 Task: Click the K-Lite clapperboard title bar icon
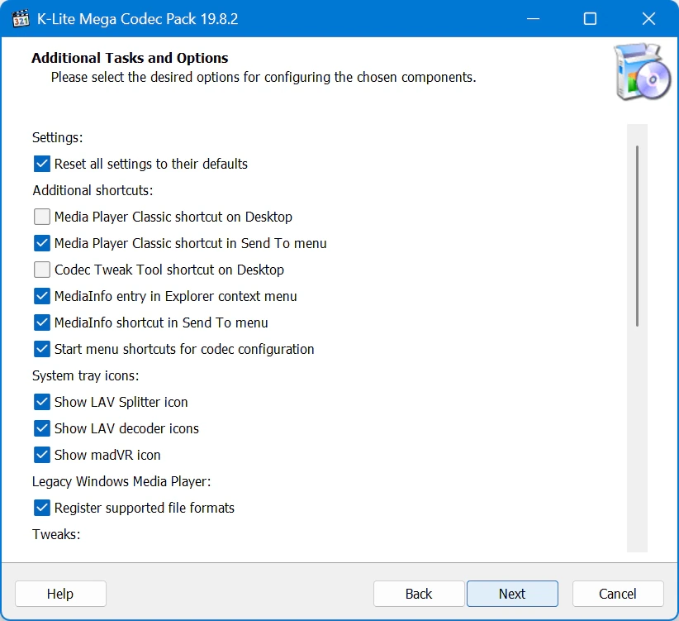click(21, 19)
